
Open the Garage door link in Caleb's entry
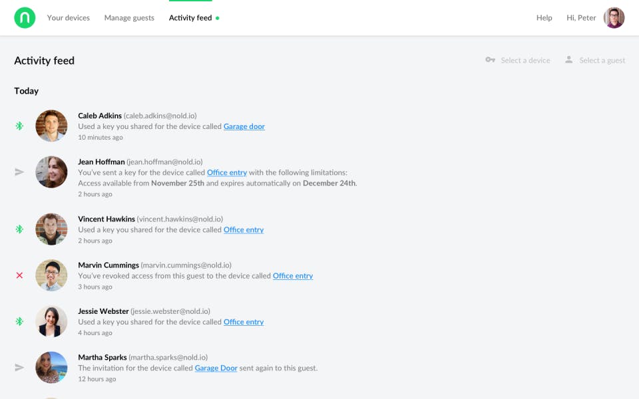point(244,126)
